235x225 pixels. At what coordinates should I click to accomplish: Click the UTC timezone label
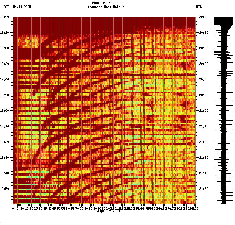coord(199,7)
